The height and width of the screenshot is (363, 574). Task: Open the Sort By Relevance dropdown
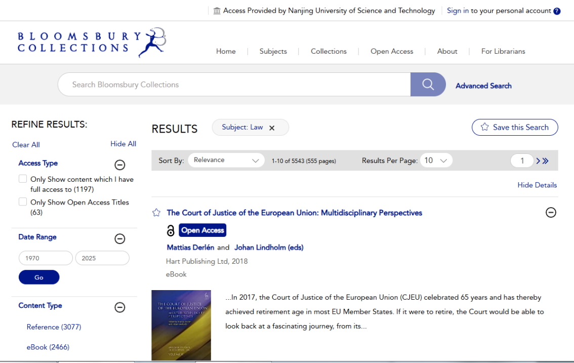click(226, 160)
